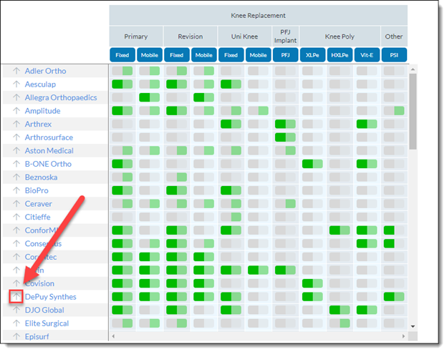Screen dimensions: 447x352
Task: Click scroll left arrow of horizontal scrollbar
Action: [x=113, y=336]
